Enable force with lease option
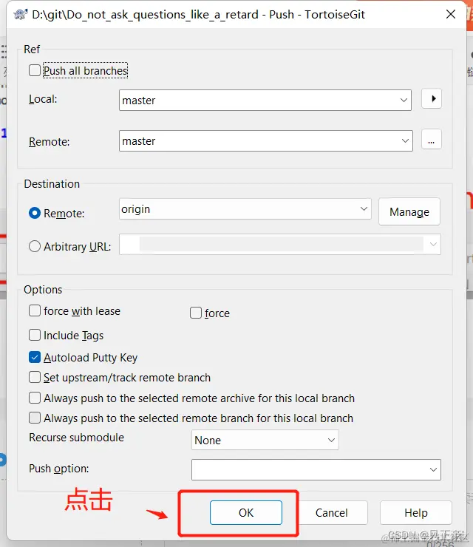This screenshot has width=473, height=547. (x=35, y=310)
